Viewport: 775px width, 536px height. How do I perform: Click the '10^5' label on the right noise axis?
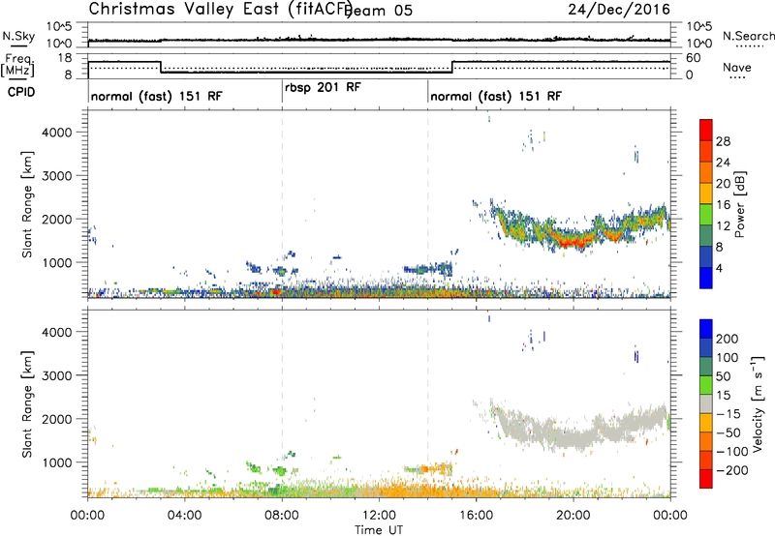(x=699, y=27)
